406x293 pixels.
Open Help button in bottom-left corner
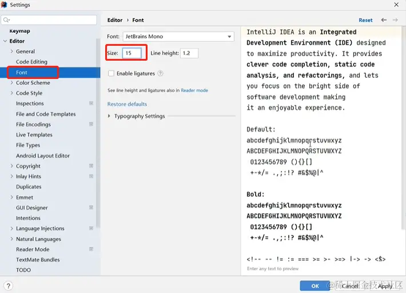(8, 286)
